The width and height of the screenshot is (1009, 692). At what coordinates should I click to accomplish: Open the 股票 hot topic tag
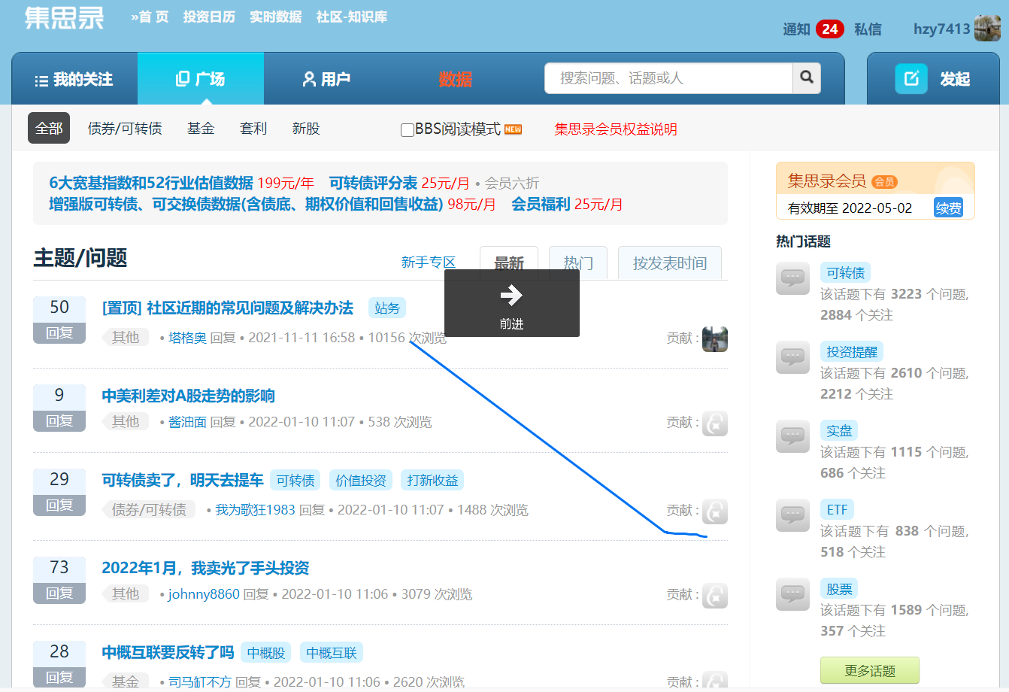(839, 589)
